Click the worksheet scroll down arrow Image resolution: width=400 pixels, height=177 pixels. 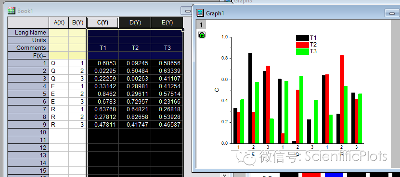(x=224, y=175)
